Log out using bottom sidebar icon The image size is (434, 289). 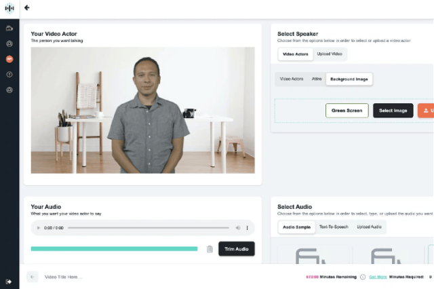(x=9, y=281)
